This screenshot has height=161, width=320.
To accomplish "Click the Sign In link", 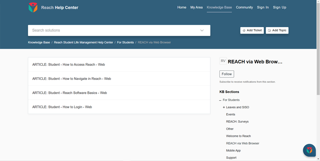I will point(263,7).
